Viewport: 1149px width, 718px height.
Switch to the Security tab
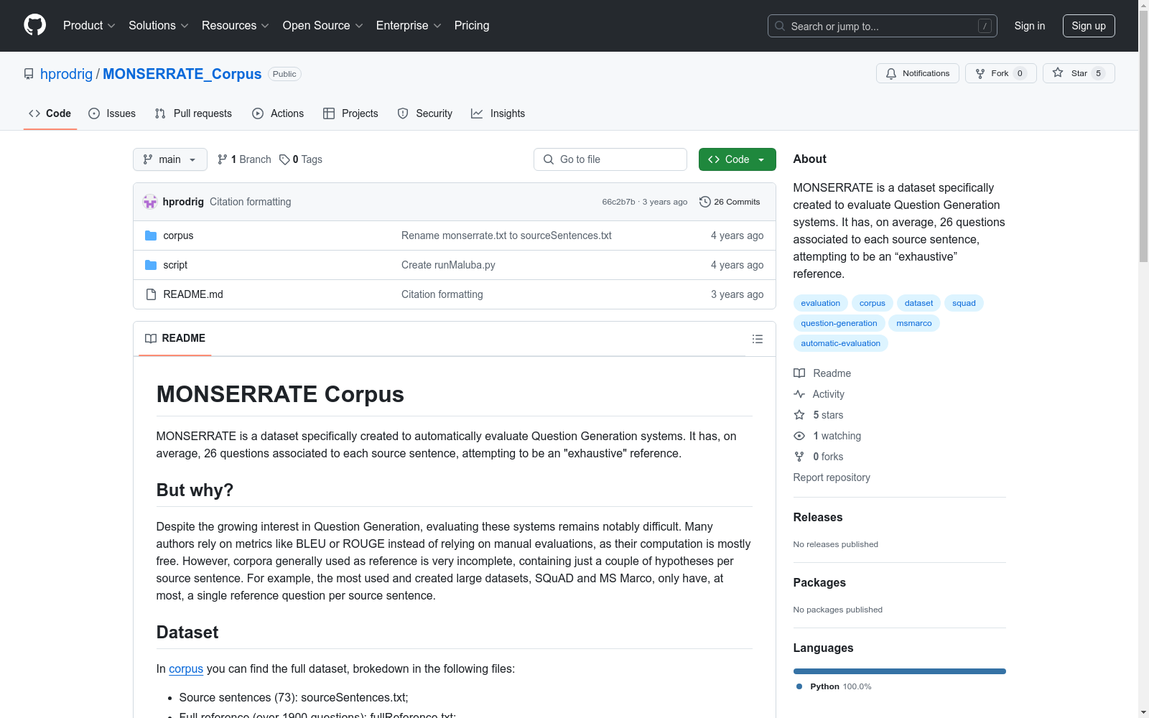coord(425,113)
